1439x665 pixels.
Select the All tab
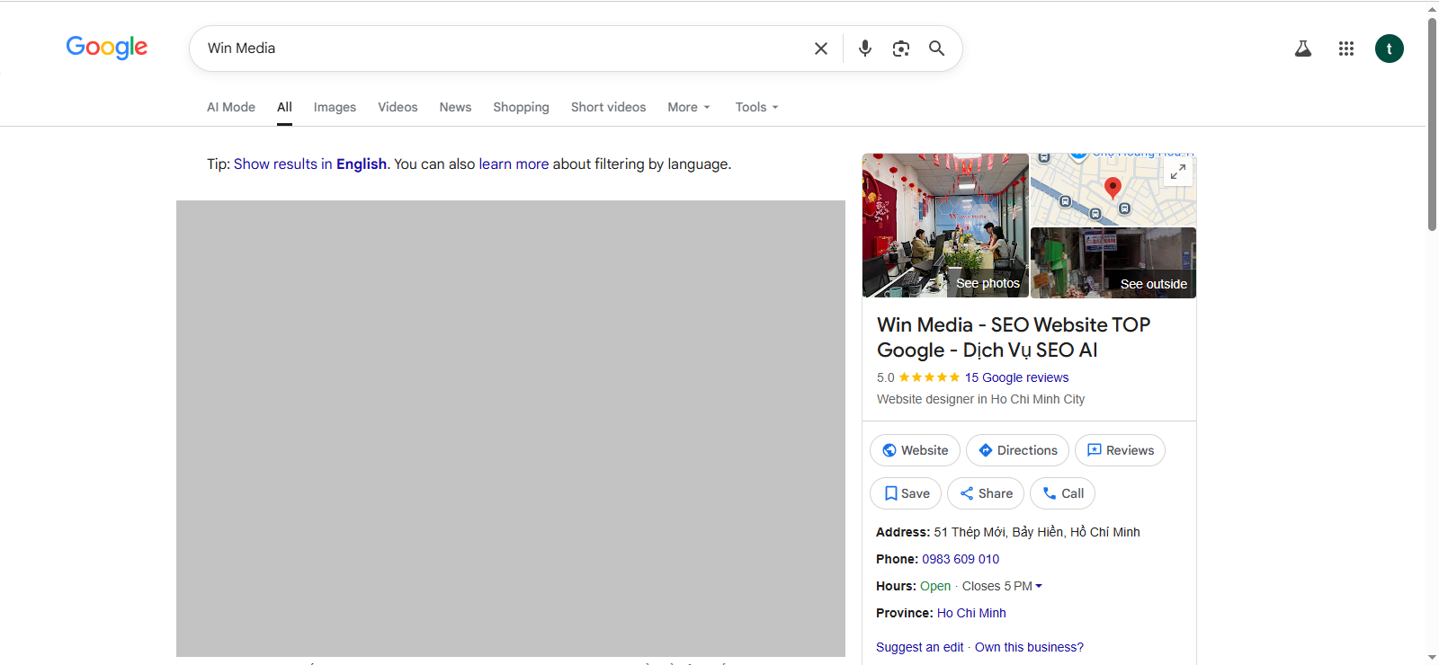tap(284, 107)
